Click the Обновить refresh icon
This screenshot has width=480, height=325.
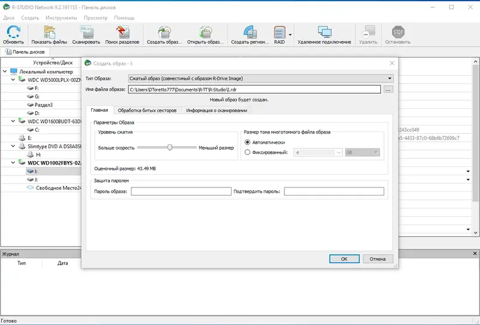pos(13,32)
